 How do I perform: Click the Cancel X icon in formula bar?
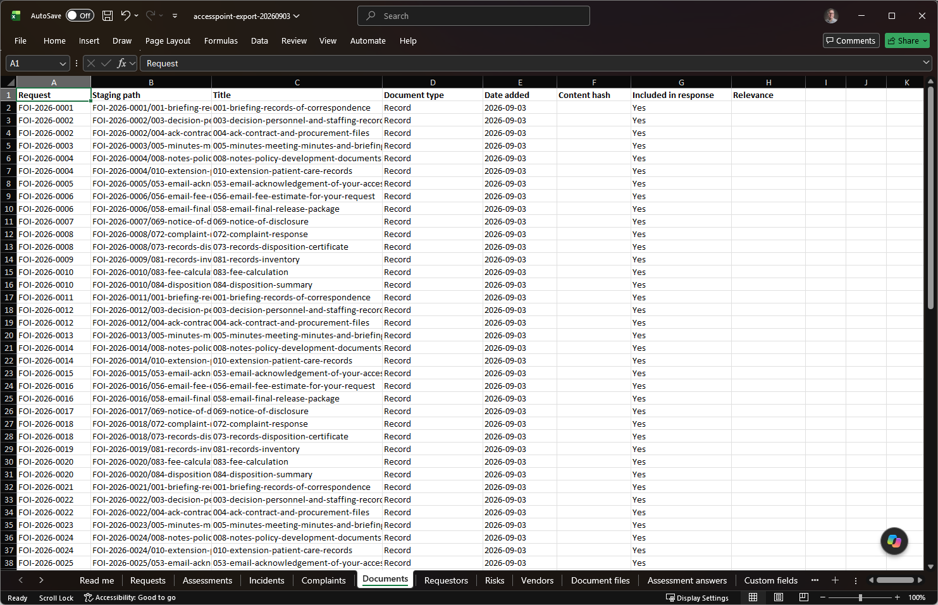(x=91, y=63)
